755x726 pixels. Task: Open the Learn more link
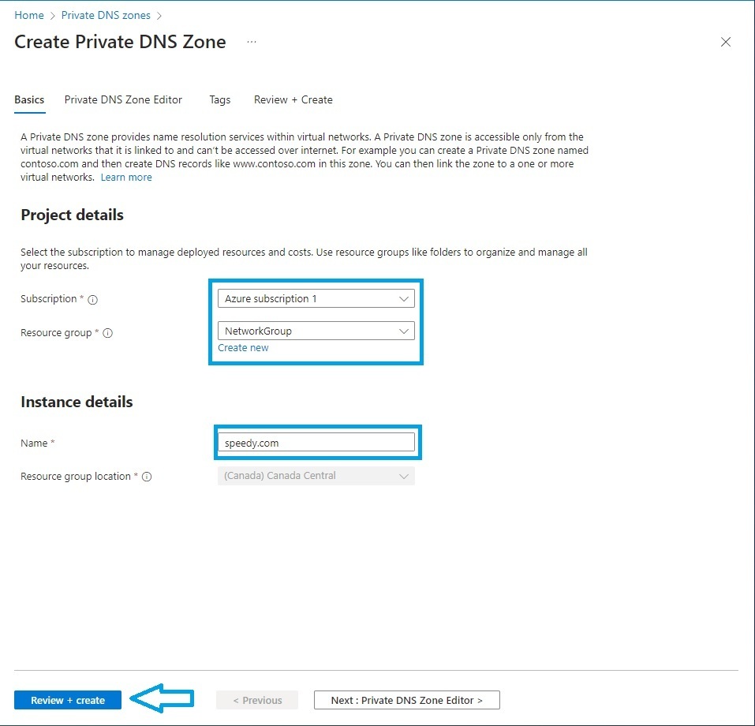tap(126, 177)
